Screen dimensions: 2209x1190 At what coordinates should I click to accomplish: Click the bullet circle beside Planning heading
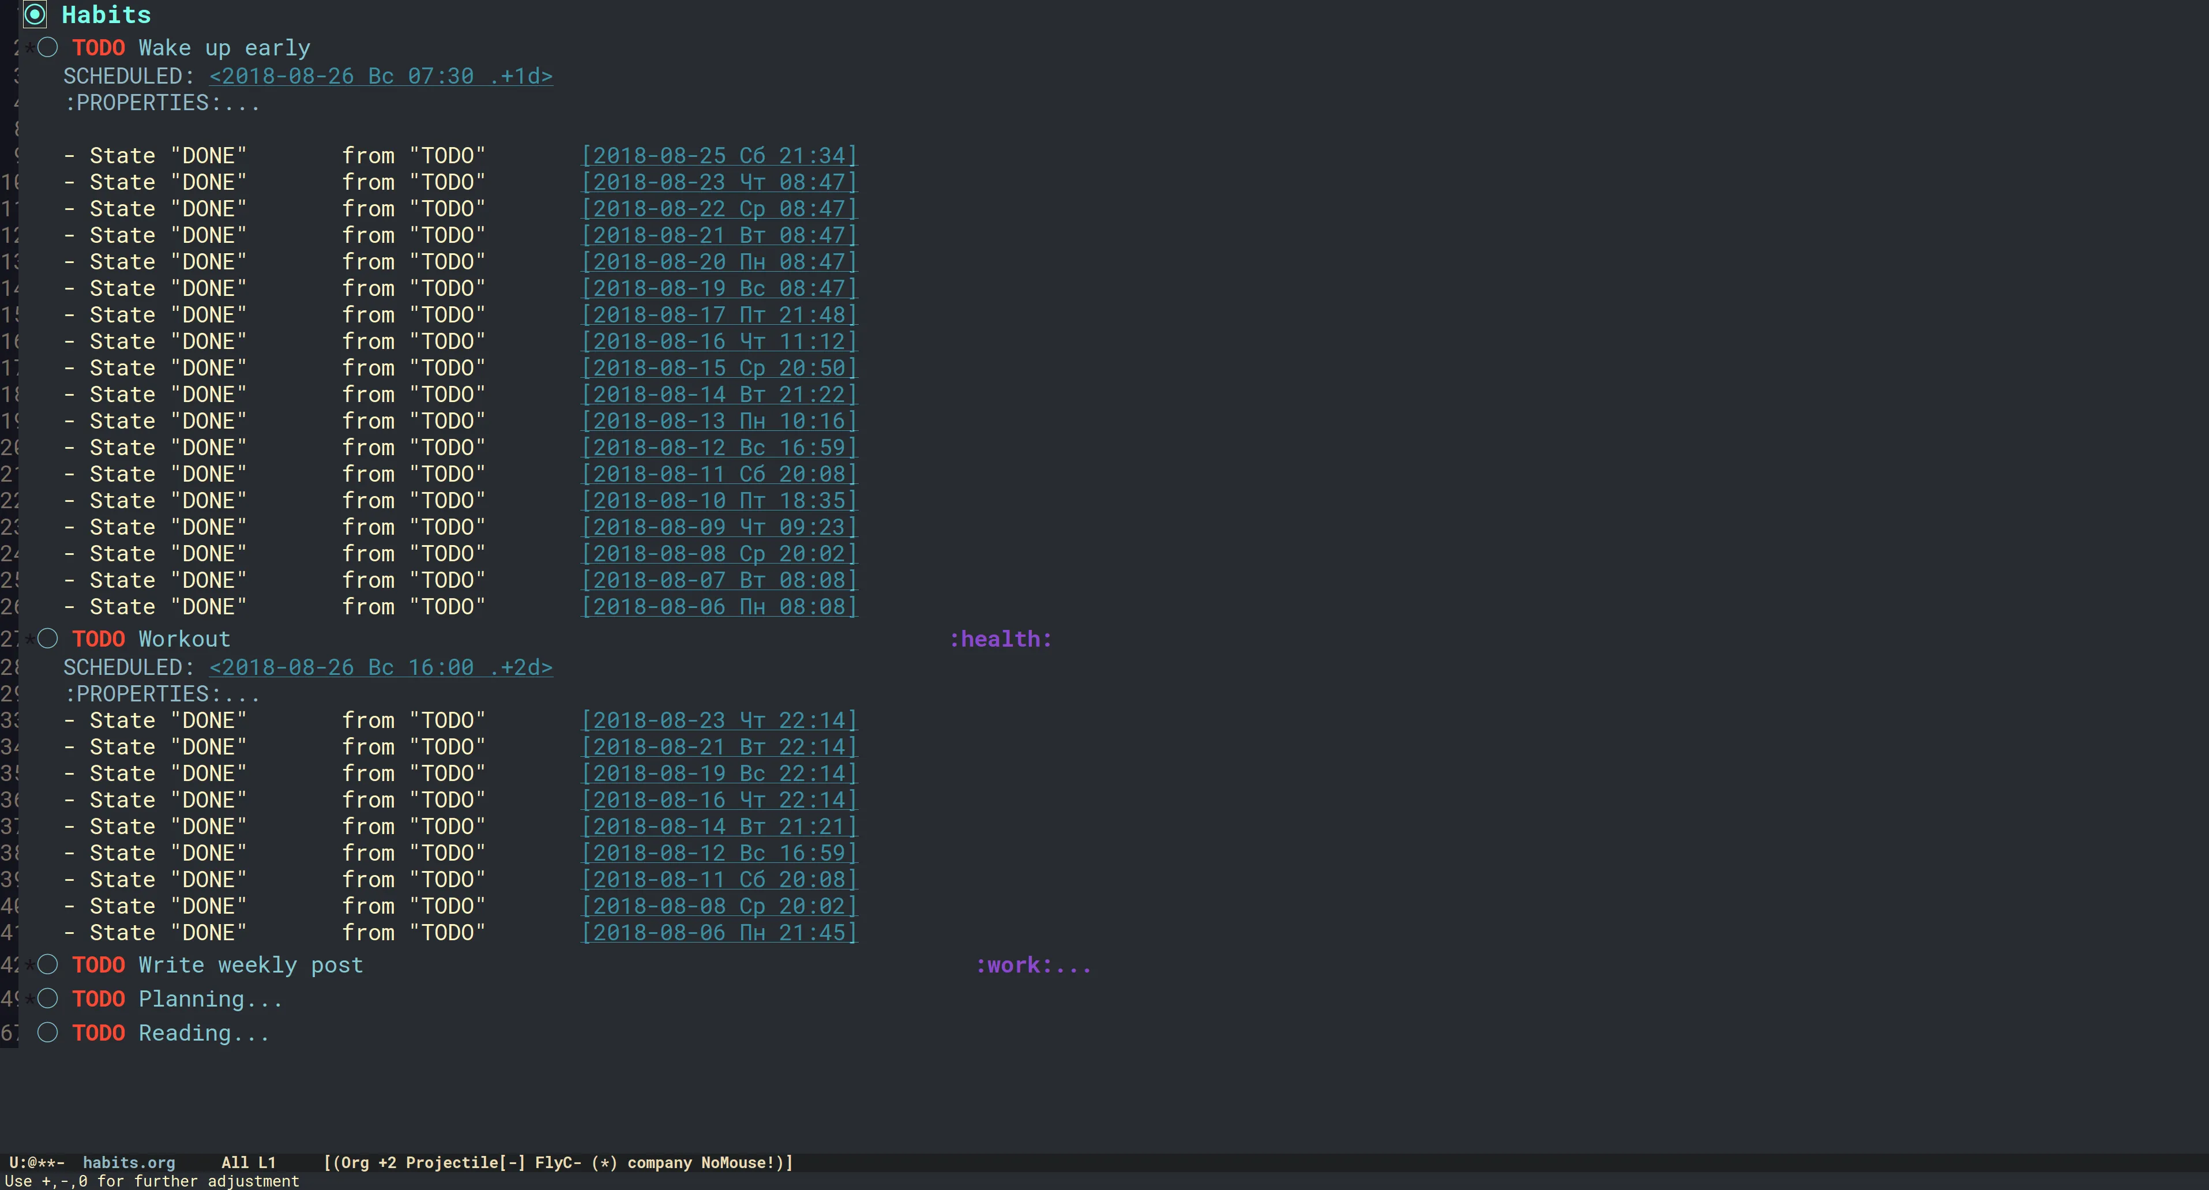(x=48, y=999)
